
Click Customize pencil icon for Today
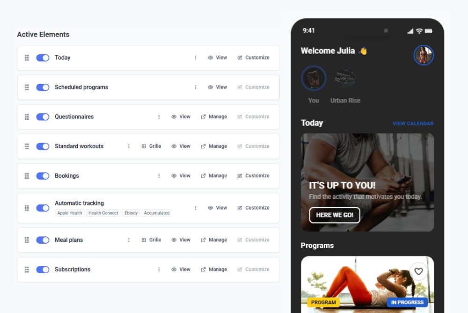coord(240,58)
